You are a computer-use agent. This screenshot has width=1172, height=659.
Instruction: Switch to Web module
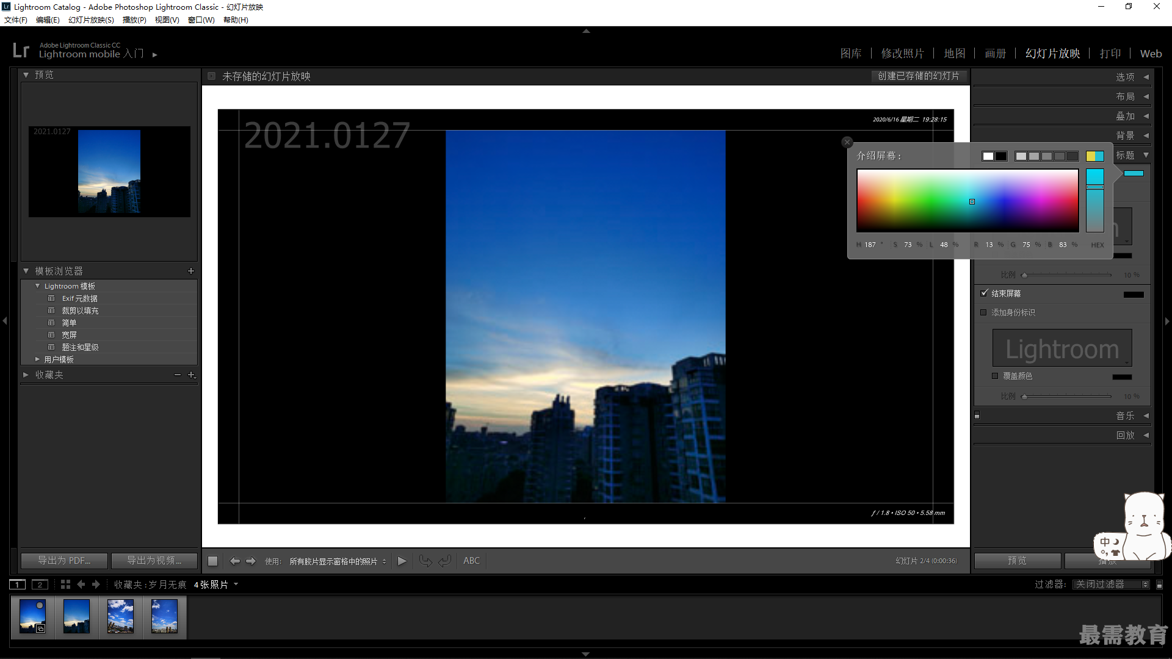coord(1151,54)
